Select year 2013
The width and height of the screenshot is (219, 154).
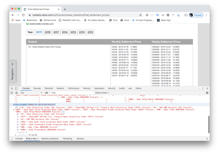click(x=90, y=32)
